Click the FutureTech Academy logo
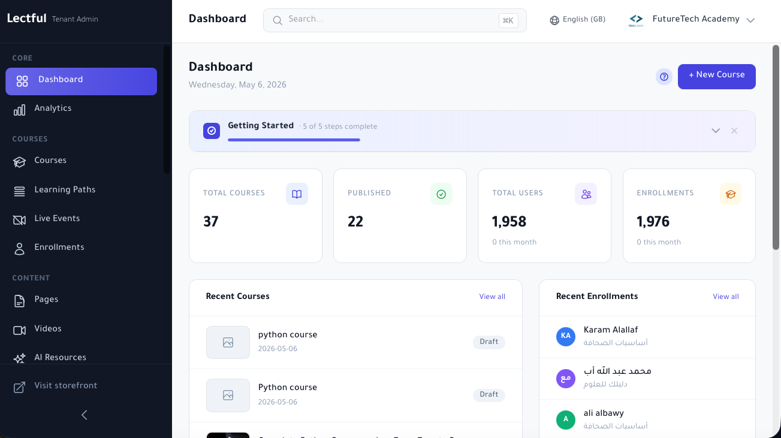781x438 pixels. pos(636,20)
